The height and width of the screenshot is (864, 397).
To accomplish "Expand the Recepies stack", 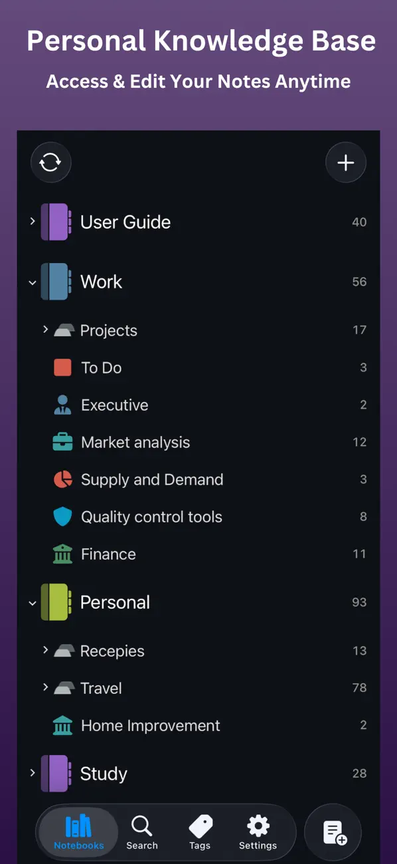I will pyautogui.click(x=45, y=651).
